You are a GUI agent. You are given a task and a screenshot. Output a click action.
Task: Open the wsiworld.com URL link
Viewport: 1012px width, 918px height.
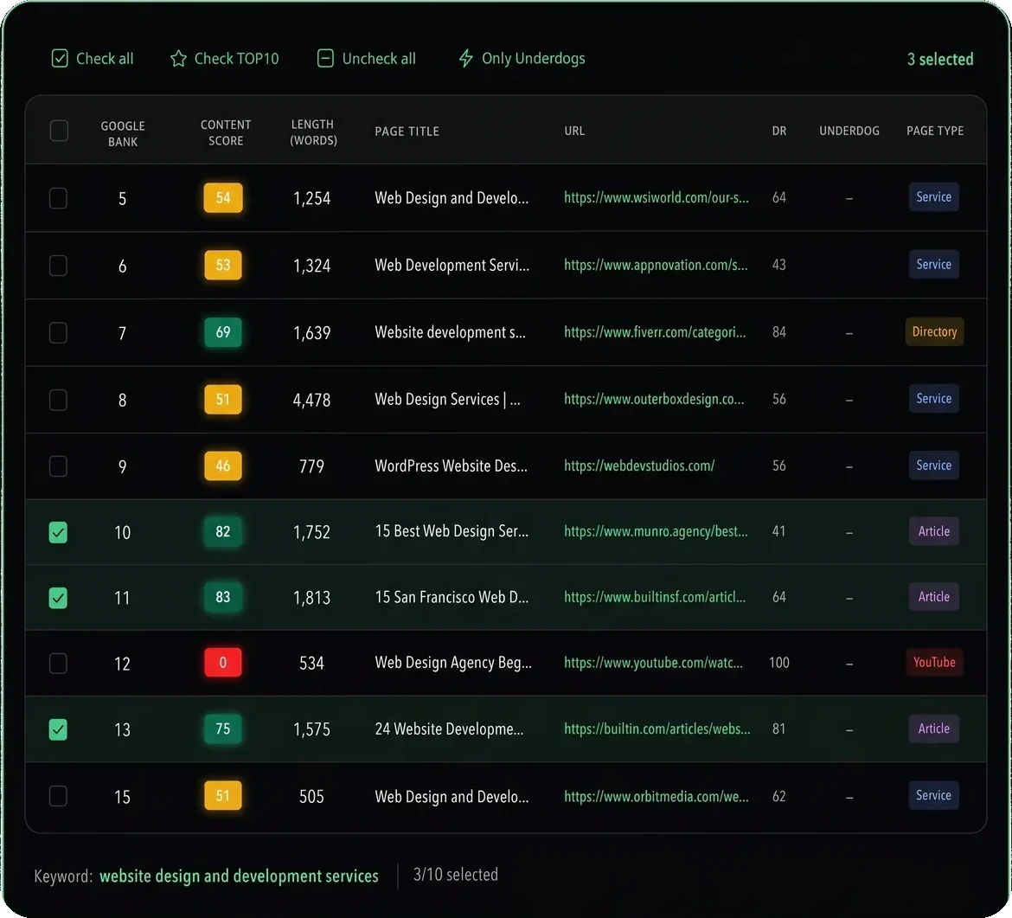[x=657, y=197]
